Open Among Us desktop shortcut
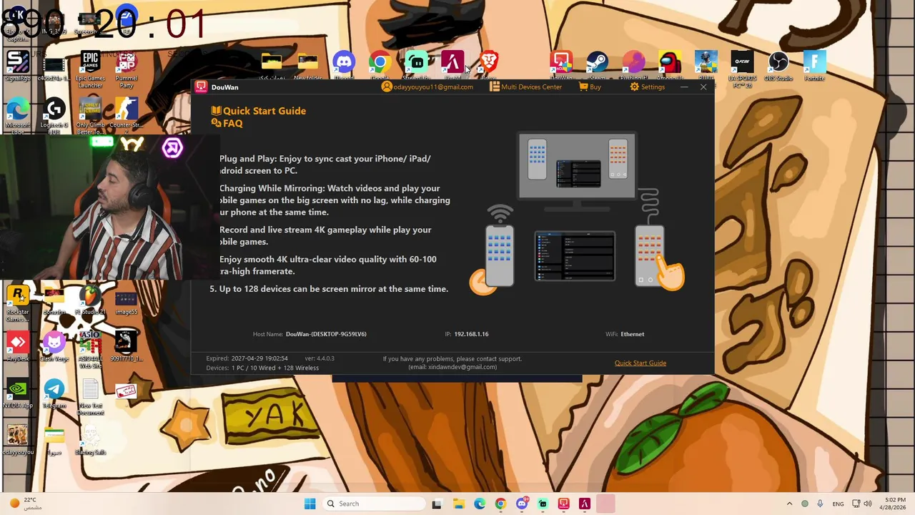915x515 pixels. (x=670, y=66)
